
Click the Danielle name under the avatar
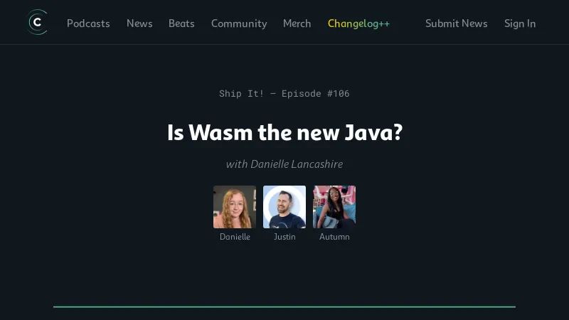point(235,237)
